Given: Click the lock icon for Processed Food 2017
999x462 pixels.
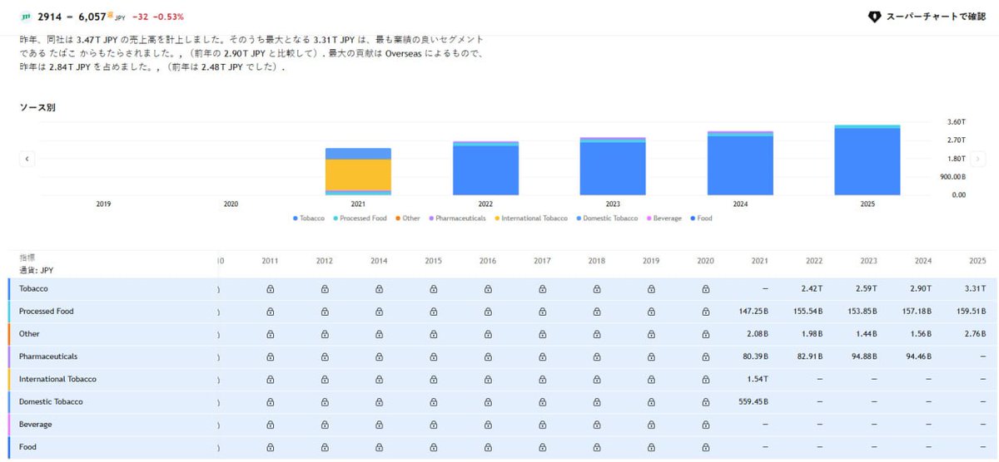Looking at the screenshot, I should tap(543, 312).
